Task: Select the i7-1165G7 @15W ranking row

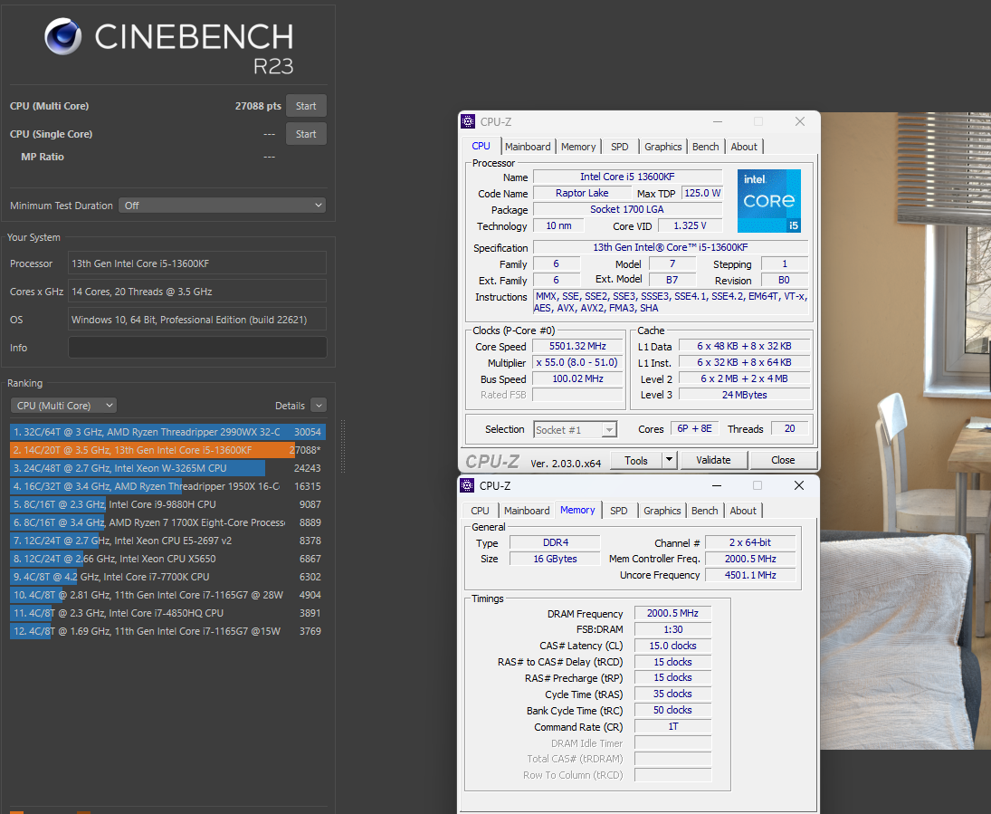Action: click(x=167, y=631)
